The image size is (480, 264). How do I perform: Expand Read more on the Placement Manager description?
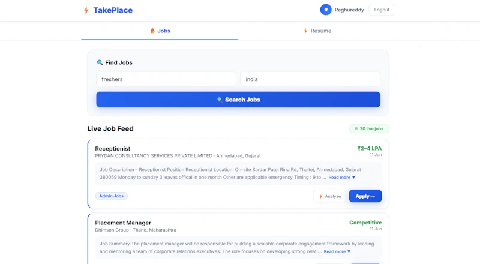click(337, 251)
